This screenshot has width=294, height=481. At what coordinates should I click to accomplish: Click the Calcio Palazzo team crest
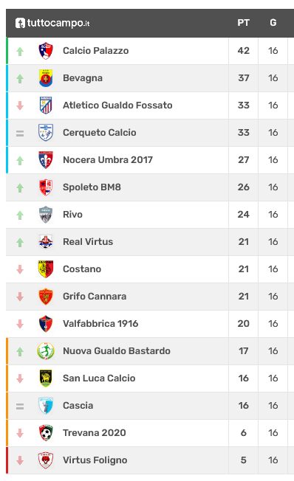click(46, 51)
